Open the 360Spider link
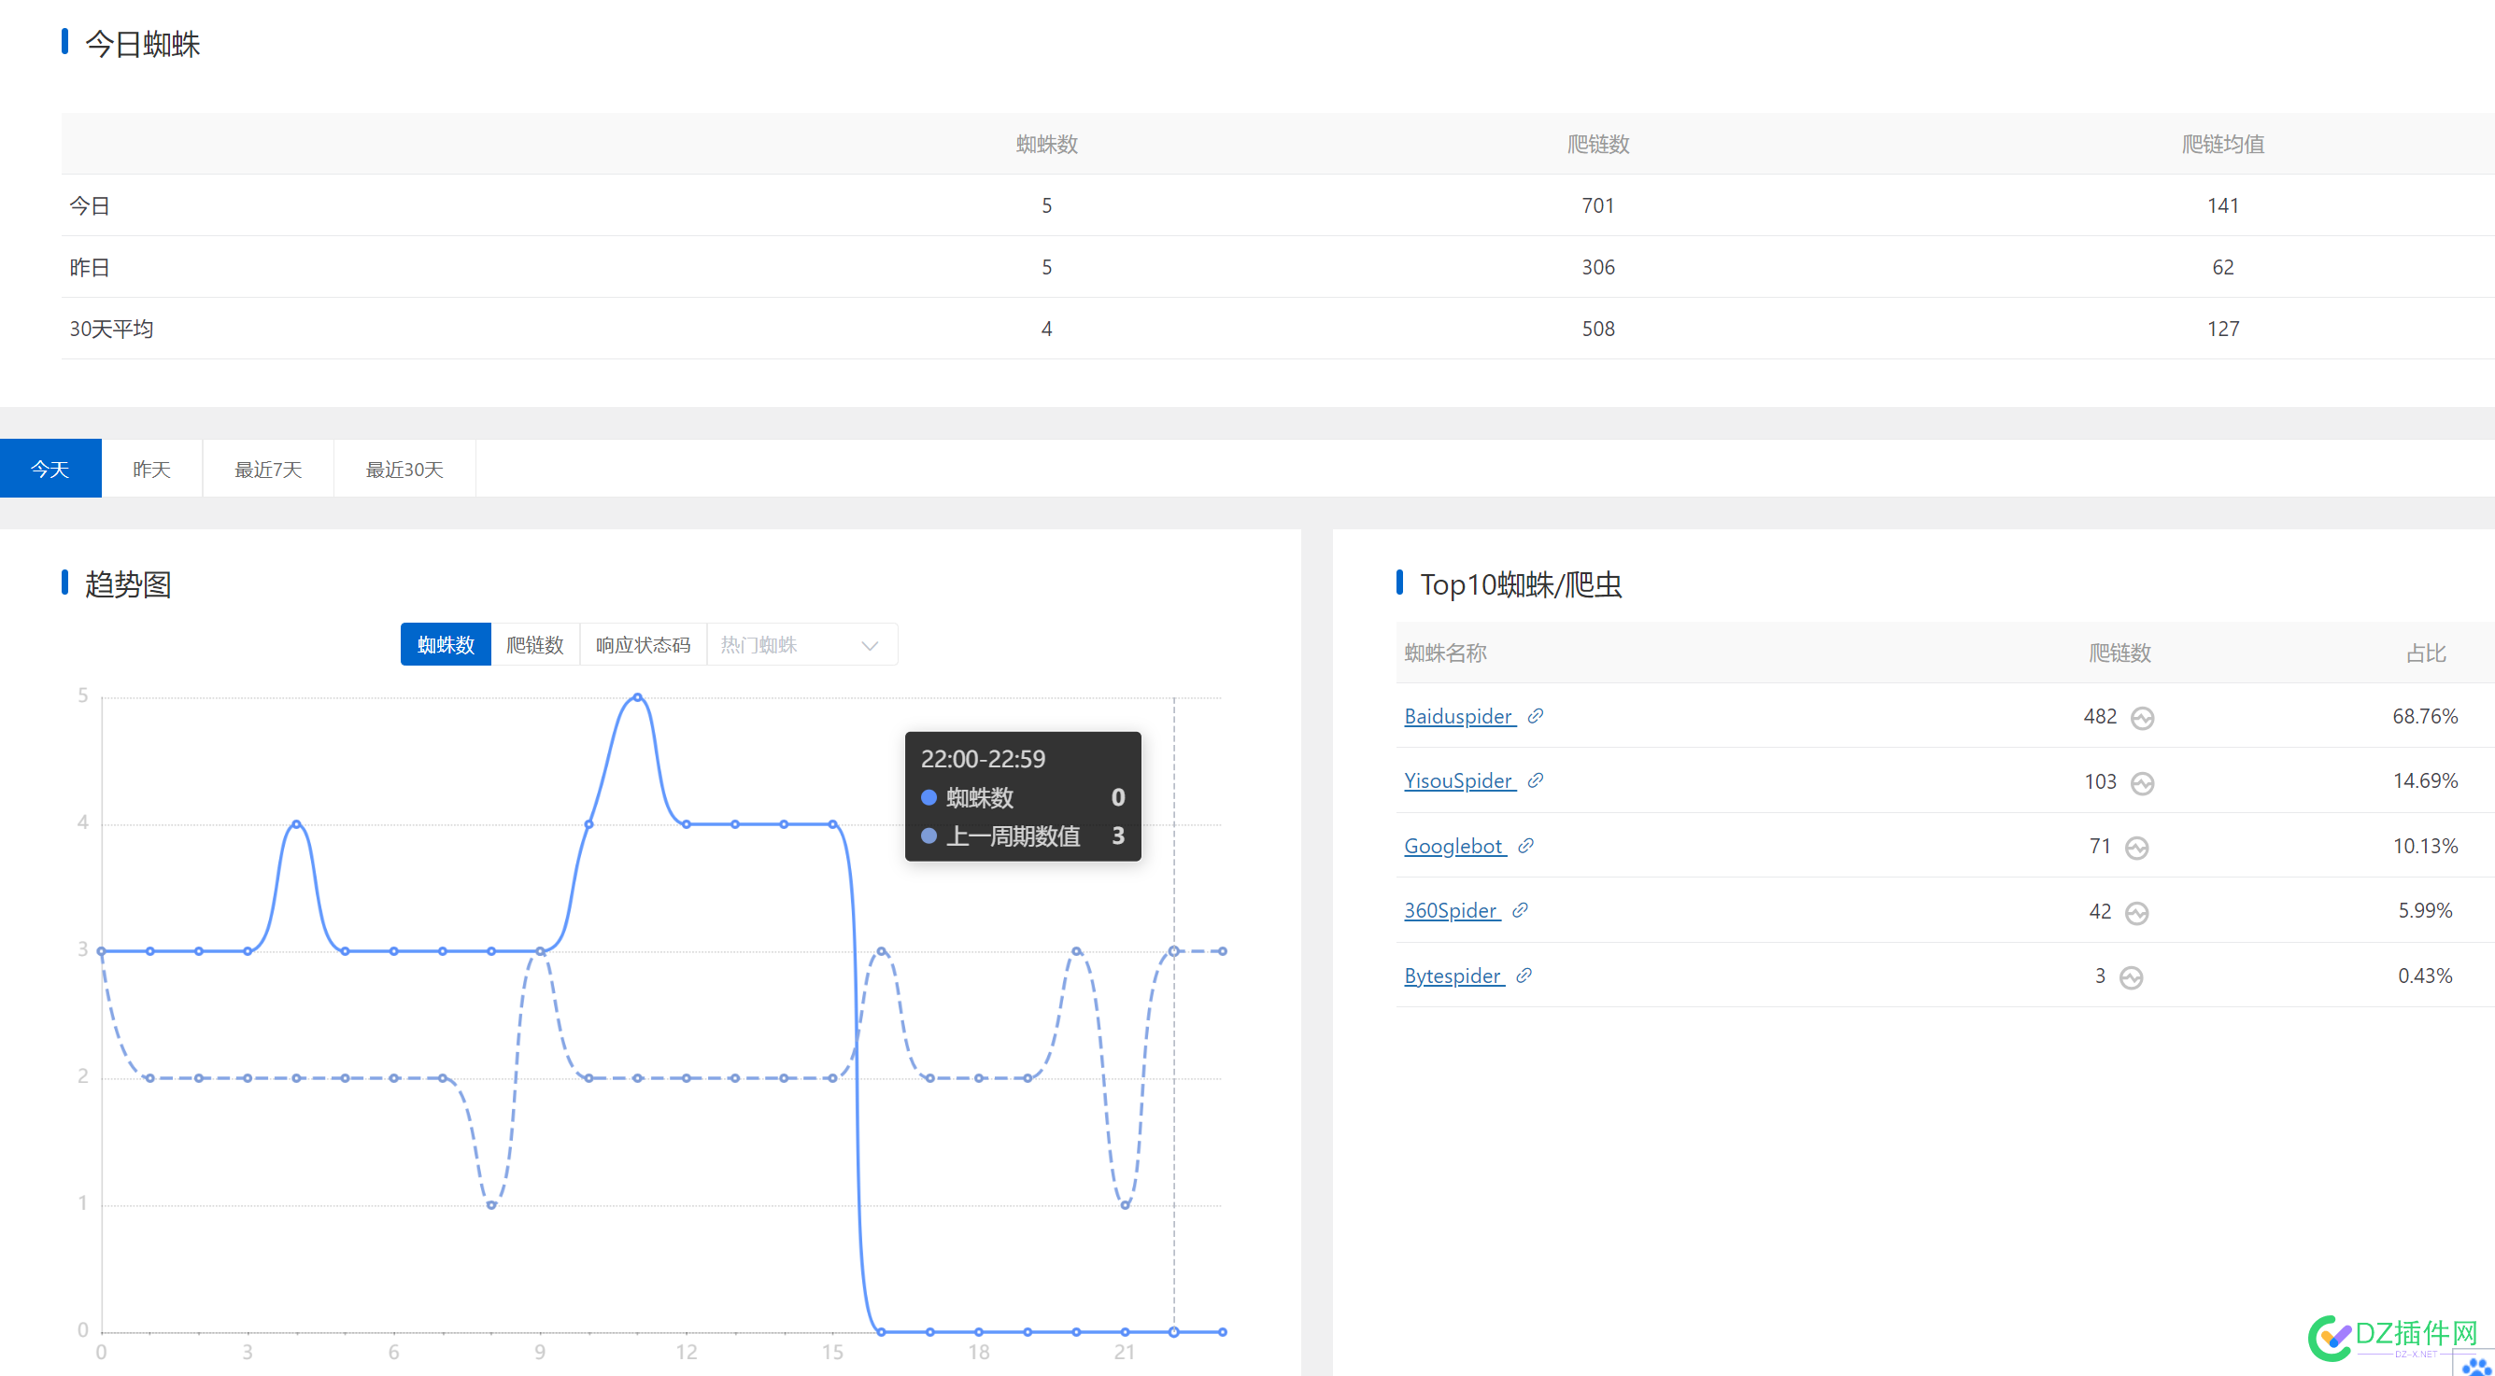This screenshot has width=2495, height=1376. (1451, 910)
